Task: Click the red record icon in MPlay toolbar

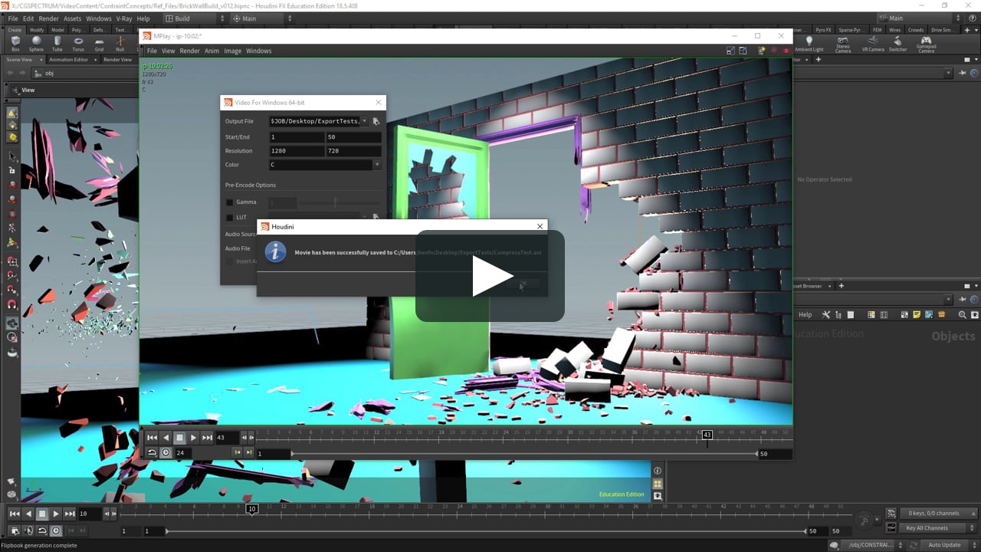Action: tap(786, 51)
